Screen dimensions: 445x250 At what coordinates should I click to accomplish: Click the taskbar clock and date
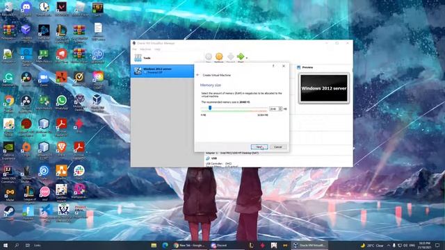tap(425, 245)
